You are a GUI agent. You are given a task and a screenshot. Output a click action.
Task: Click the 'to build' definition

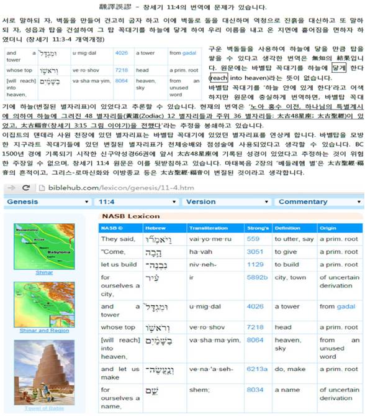(287, 264)
